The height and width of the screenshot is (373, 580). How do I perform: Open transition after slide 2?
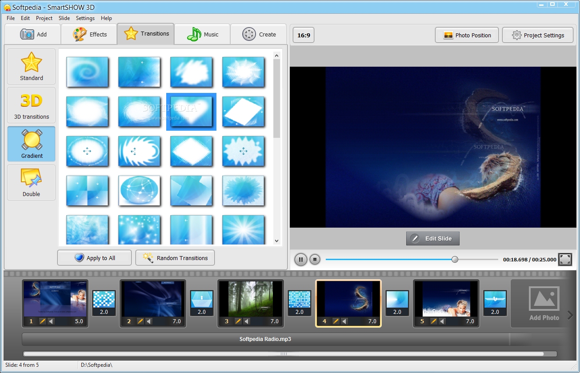[202, 303]
